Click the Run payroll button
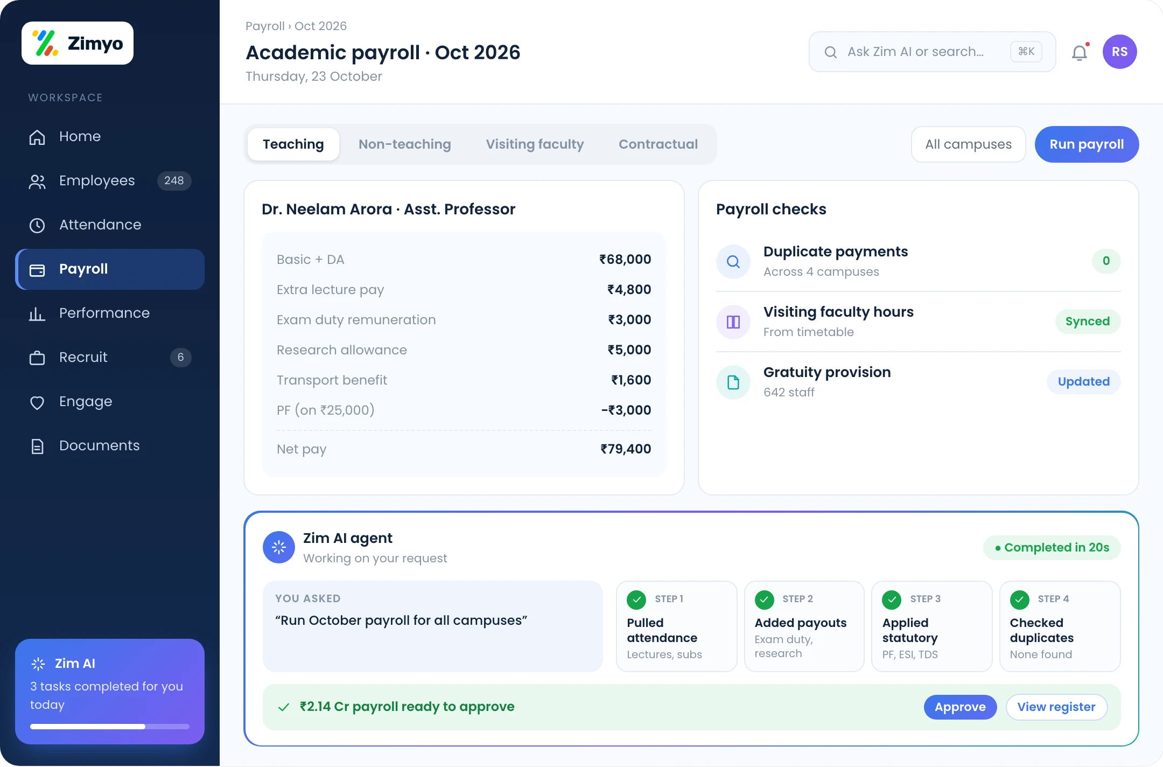 [x=1087, y=144]
